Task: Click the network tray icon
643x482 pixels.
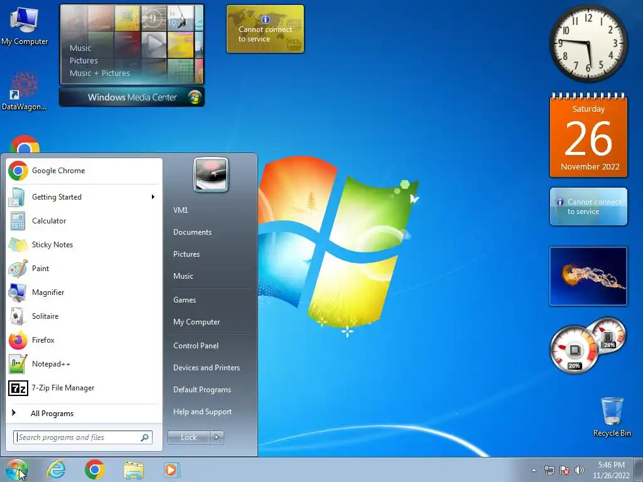Action: click(549, 470)
